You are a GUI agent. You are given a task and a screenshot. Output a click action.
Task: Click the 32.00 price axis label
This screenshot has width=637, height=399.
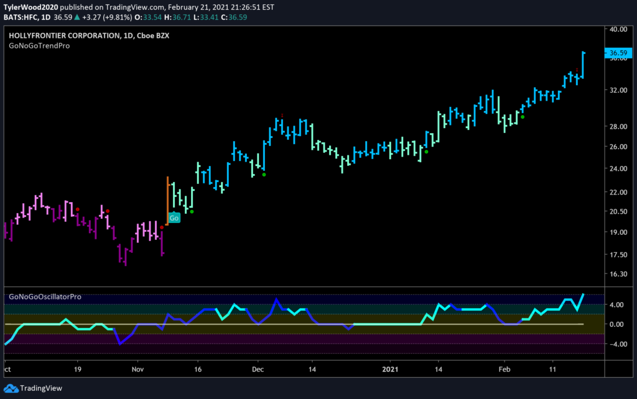click(x=618, y=90)
